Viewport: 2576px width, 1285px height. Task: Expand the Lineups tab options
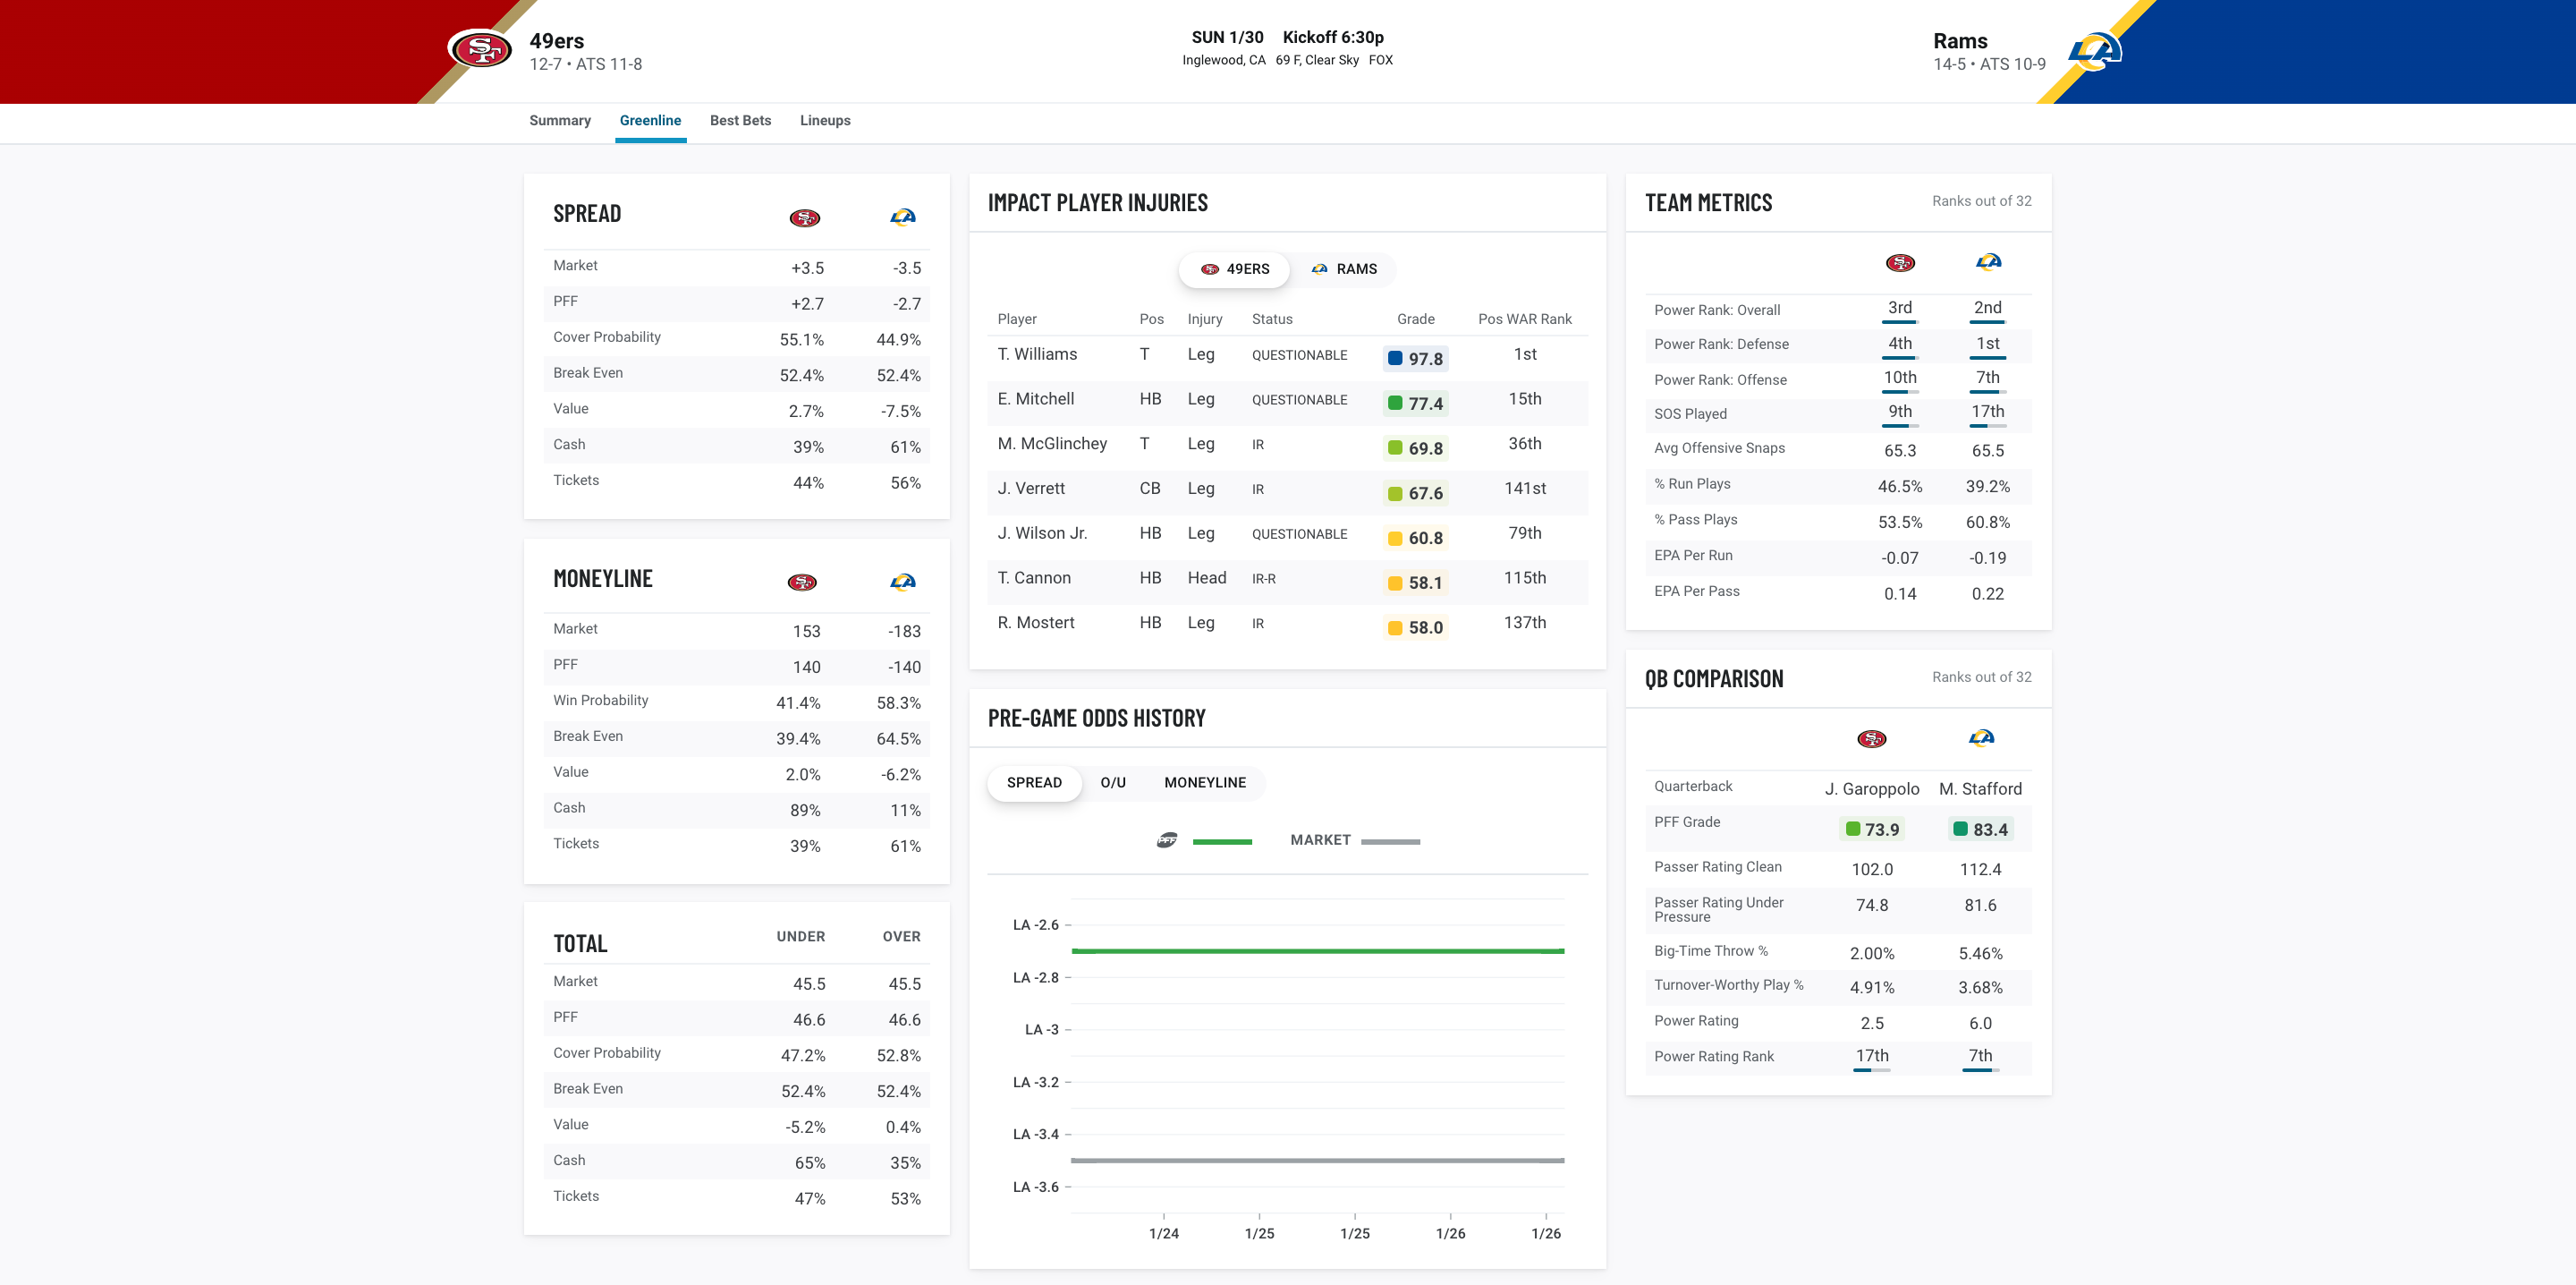pyautogui.click(x=825, y=120)
